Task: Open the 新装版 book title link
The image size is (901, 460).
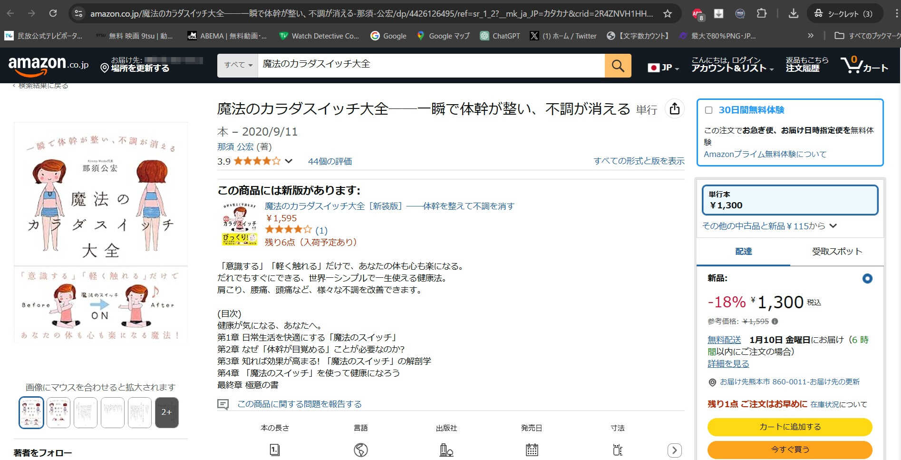Action: pyautogui.click(x=389, y=206)
